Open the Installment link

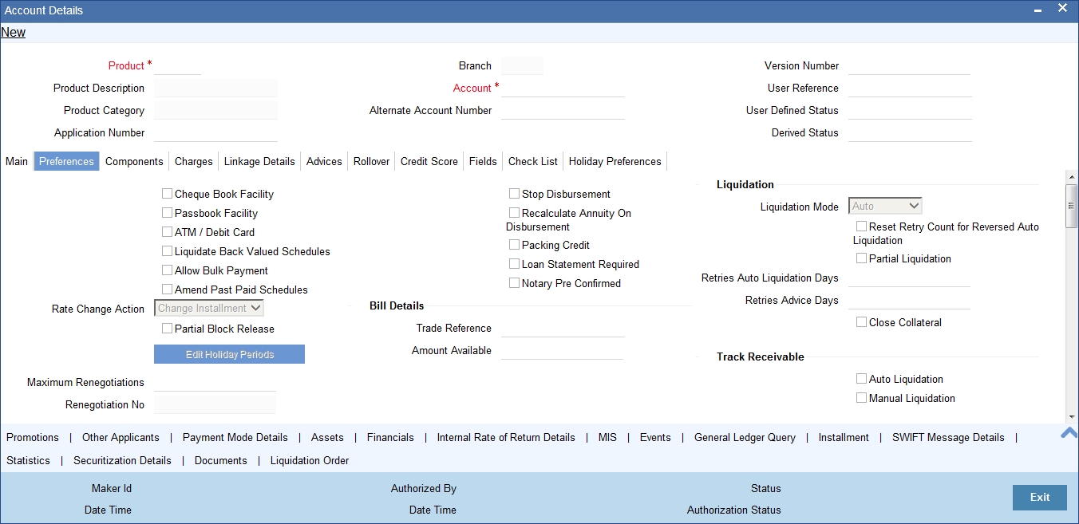tap(844, 437)
